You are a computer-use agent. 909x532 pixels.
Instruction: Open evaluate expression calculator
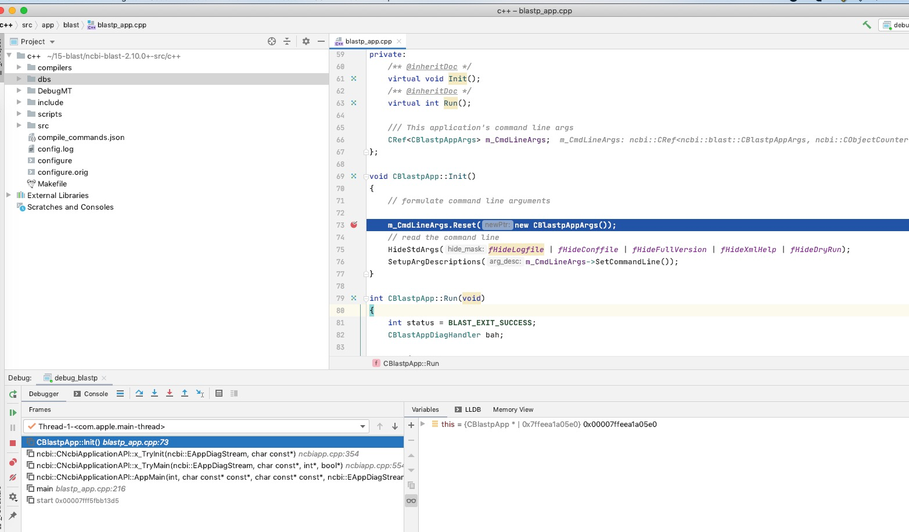pos(219,394)
